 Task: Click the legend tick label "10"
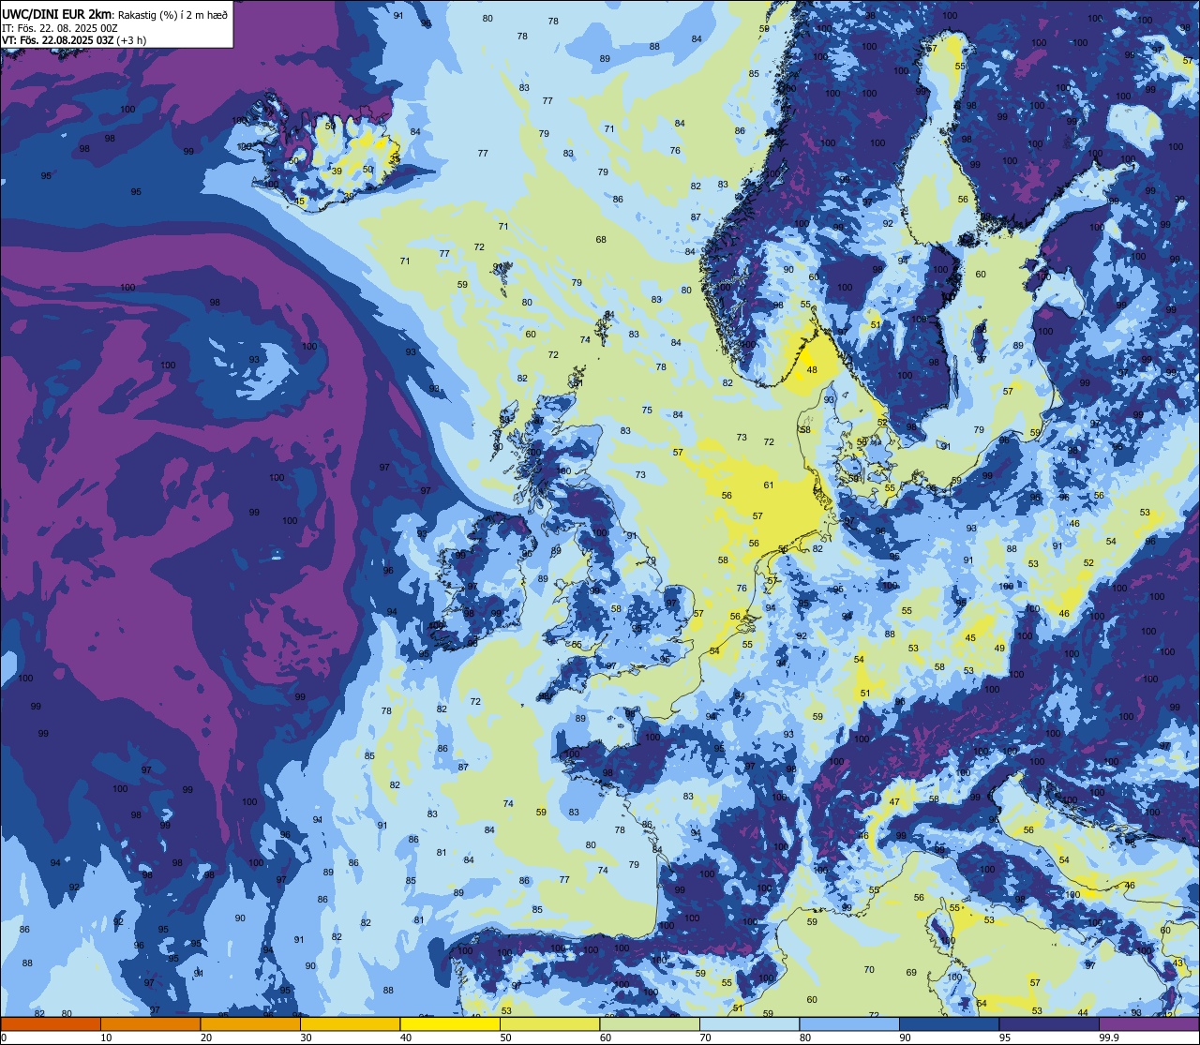[106, 1038]
